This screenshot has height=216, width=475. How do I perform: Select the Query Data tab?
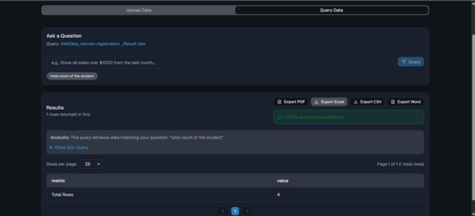pyautogui.click(x=331, y=10)
